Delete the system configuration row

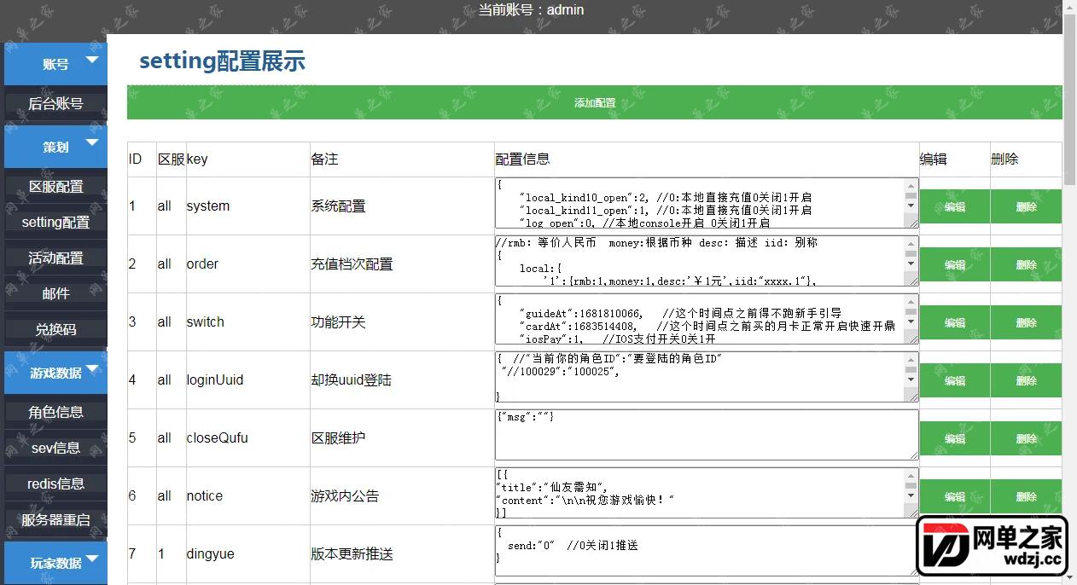(1026, 206)
